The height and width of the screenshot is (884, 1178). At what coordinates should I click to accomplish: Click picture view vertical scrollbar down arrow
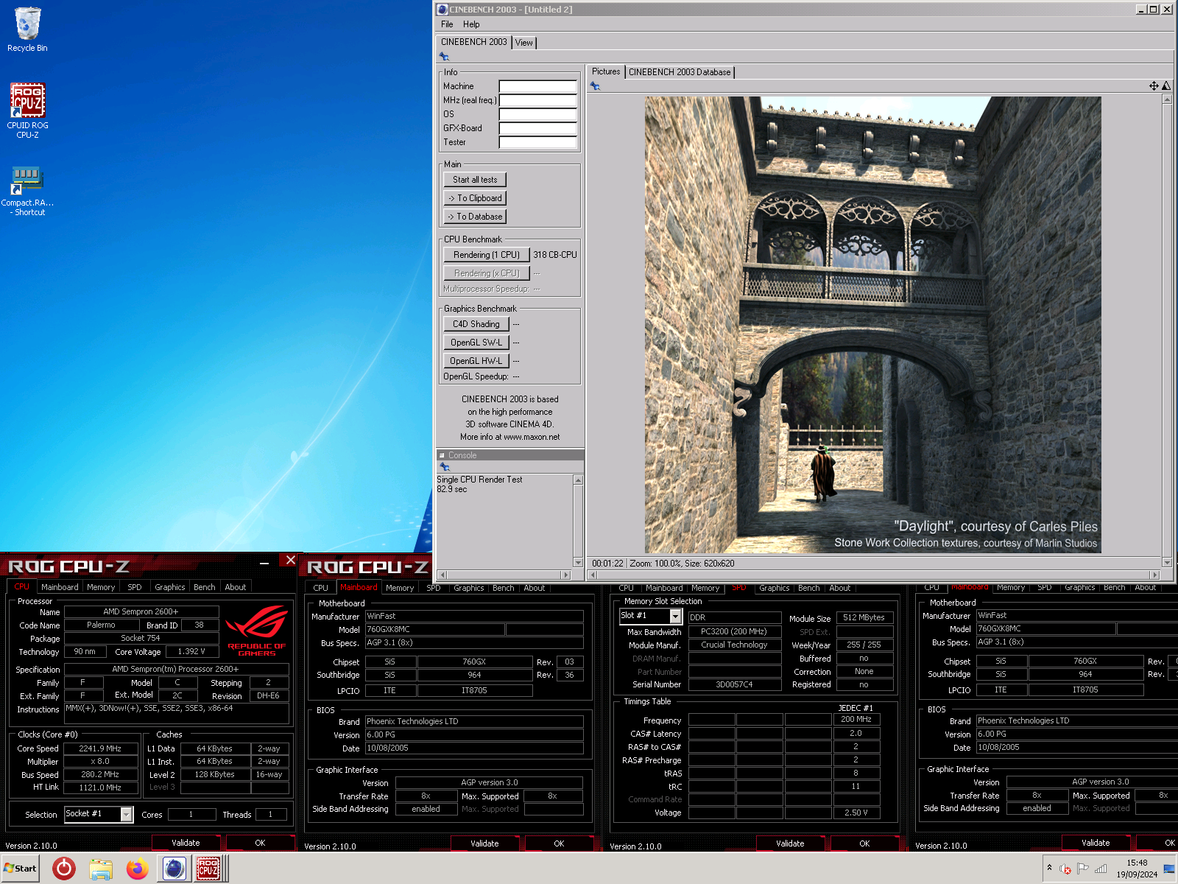click(x=1167, y=562)
